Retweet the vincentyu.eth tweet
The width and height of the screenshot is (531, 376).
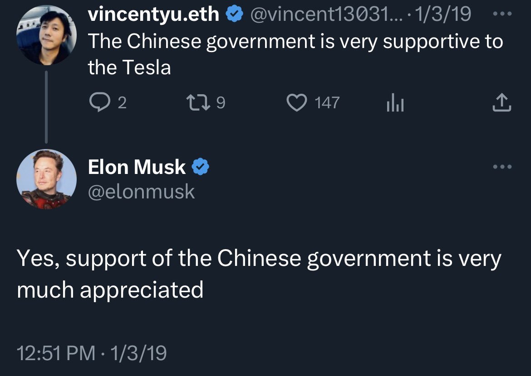(x=198, y=103)
